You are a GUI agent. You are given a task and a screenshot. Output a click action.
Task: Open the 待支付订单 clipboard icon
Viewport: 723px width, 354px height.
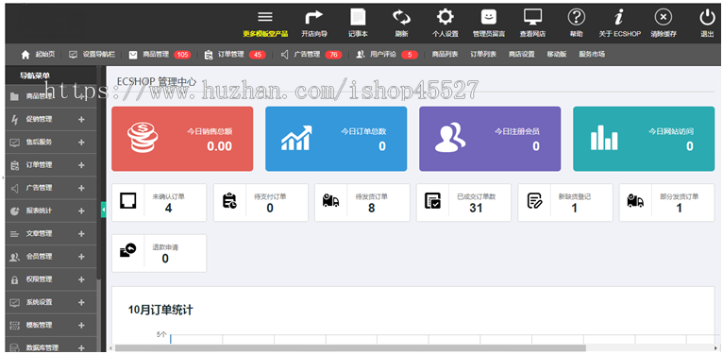pos(229,201)
